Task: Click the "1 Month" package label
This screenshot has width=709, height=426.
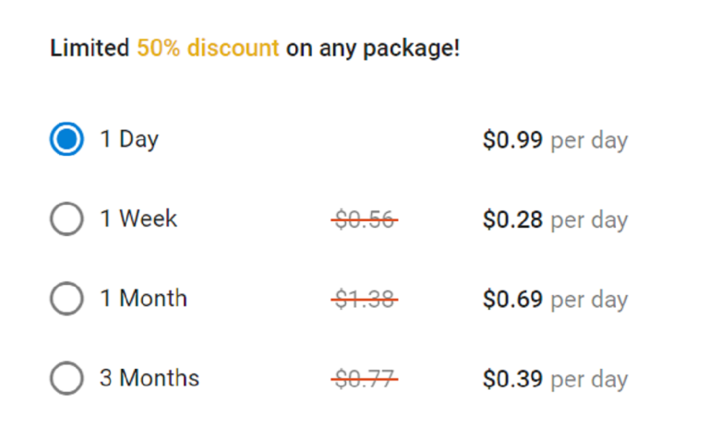Action: (143, 299)
